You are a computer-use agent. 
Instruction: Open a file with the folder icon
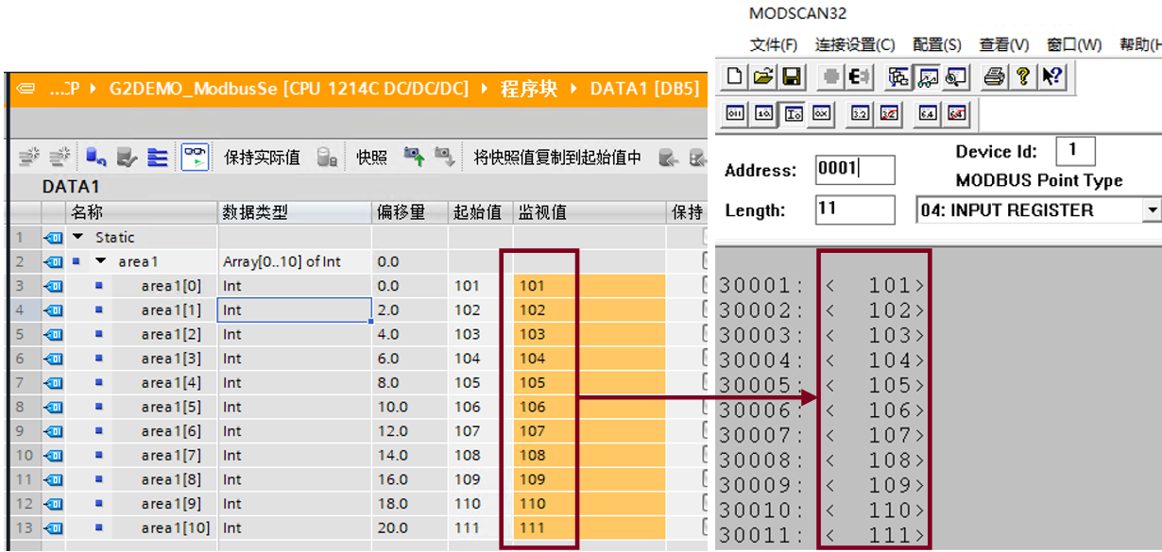tap(763, 76)
